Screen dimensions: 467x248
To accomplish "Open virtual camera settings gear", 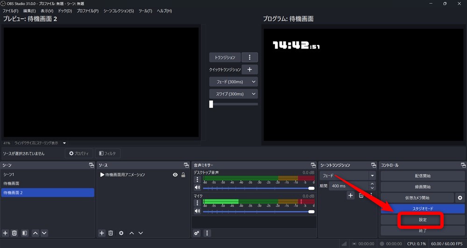I will coord(460,198).
